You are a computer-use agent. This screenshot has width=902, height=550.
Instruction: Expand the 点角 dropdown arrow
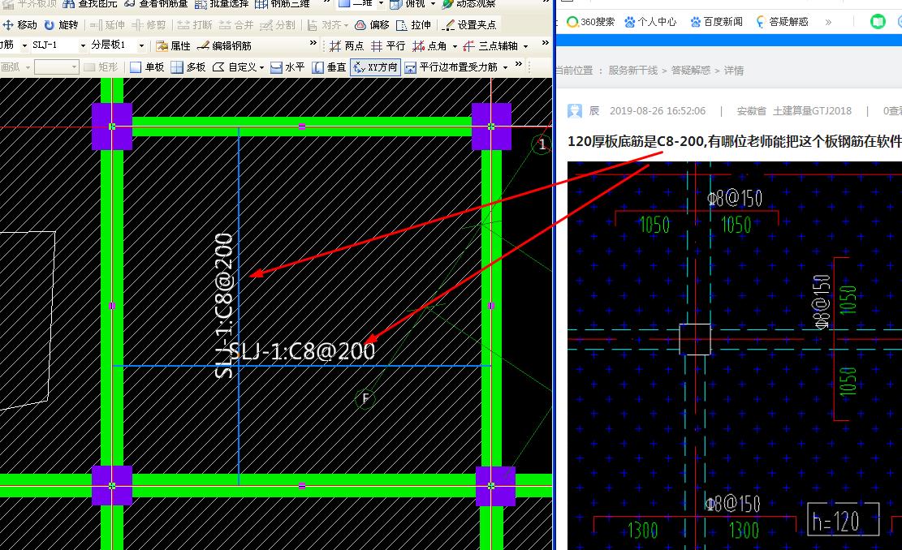click(x=455, y=46)
